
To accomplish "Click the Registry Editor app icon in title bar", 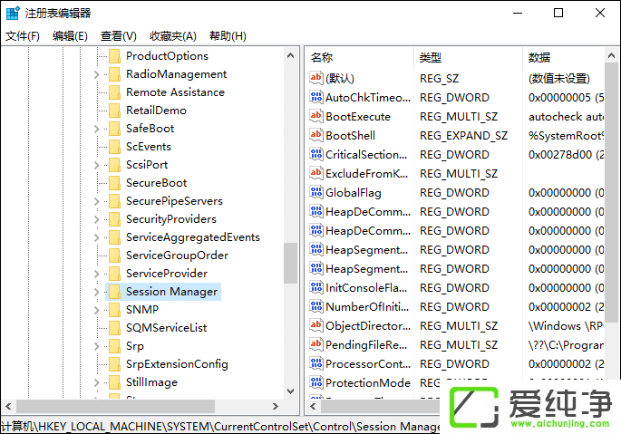I will (13, 13).
